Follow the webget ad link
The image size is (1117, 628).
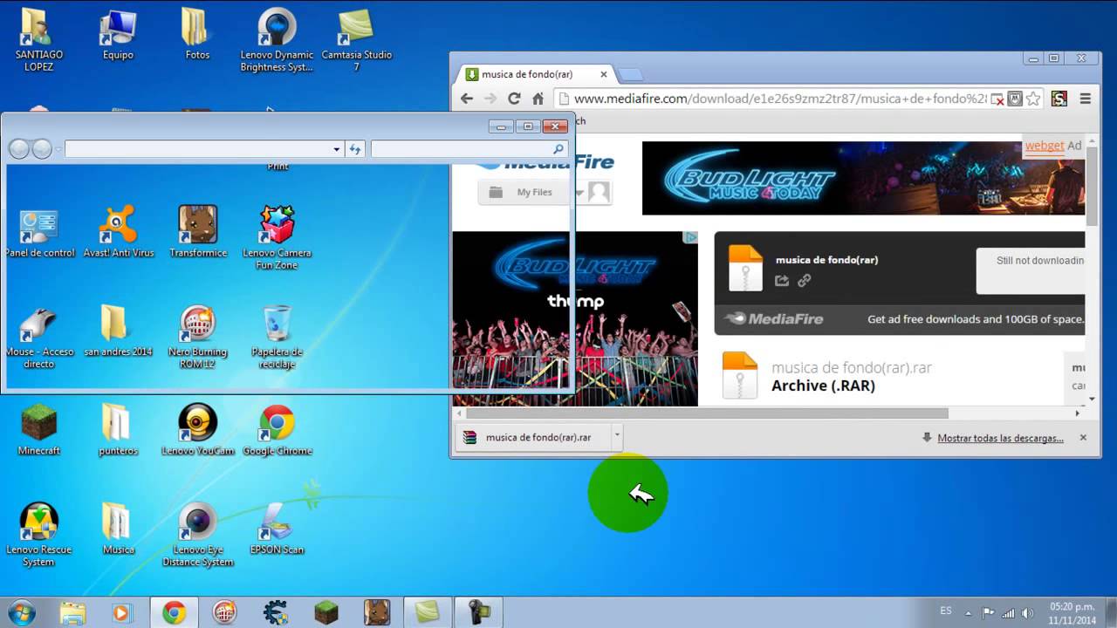click(1045, 146)
